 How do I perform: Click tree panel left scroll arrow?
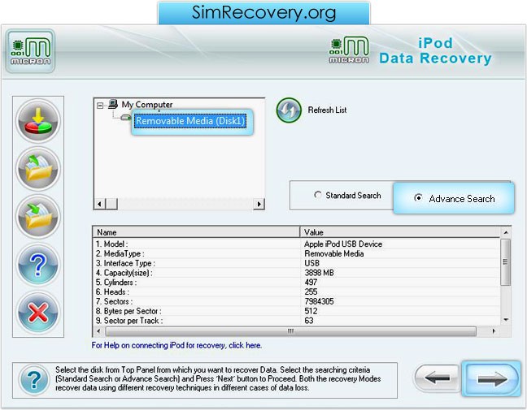point(99,204)
